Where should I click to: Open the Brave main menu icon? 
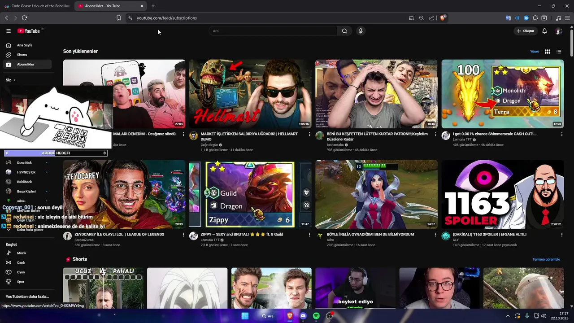(568, 18)
